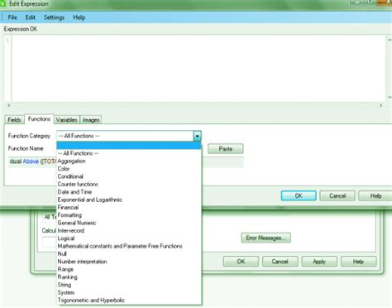
Task: Click Apply in the background properties dialog
Action: [x=319, y=262]
